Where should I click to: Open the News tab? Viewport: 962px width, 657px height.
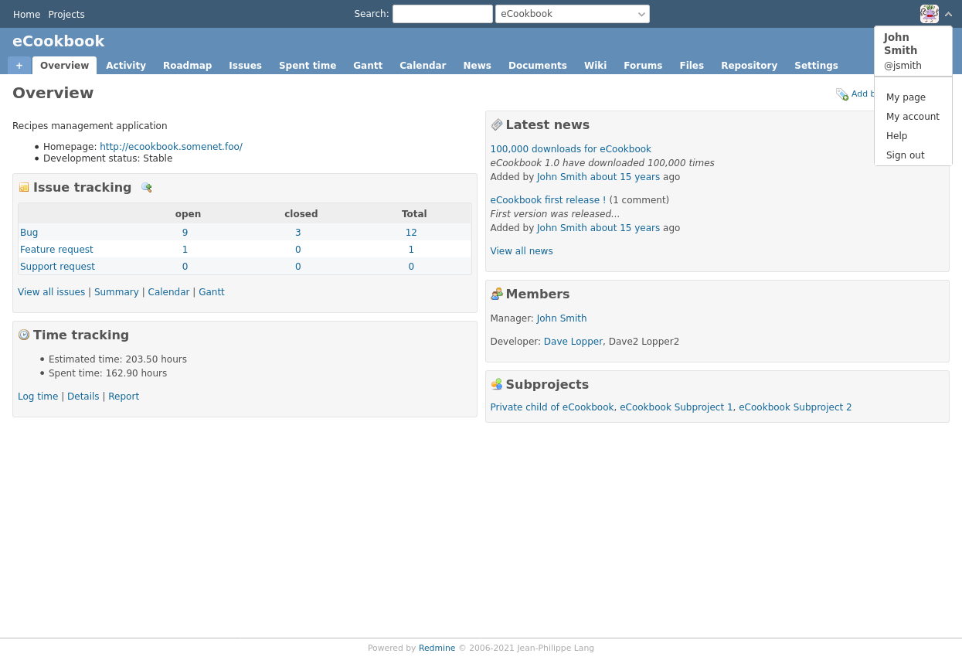(477, 66)
